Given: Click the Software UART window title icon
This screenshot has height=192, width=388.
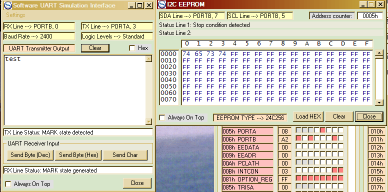Looking at the screenshot, I should coord(8,5).
